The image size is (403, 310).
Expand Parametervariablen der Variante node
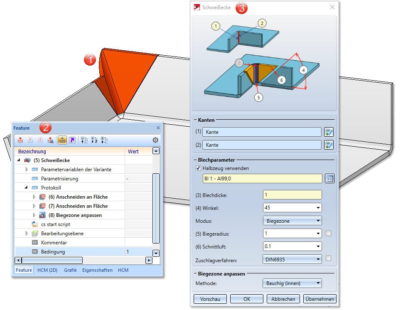tap(27, 170)
